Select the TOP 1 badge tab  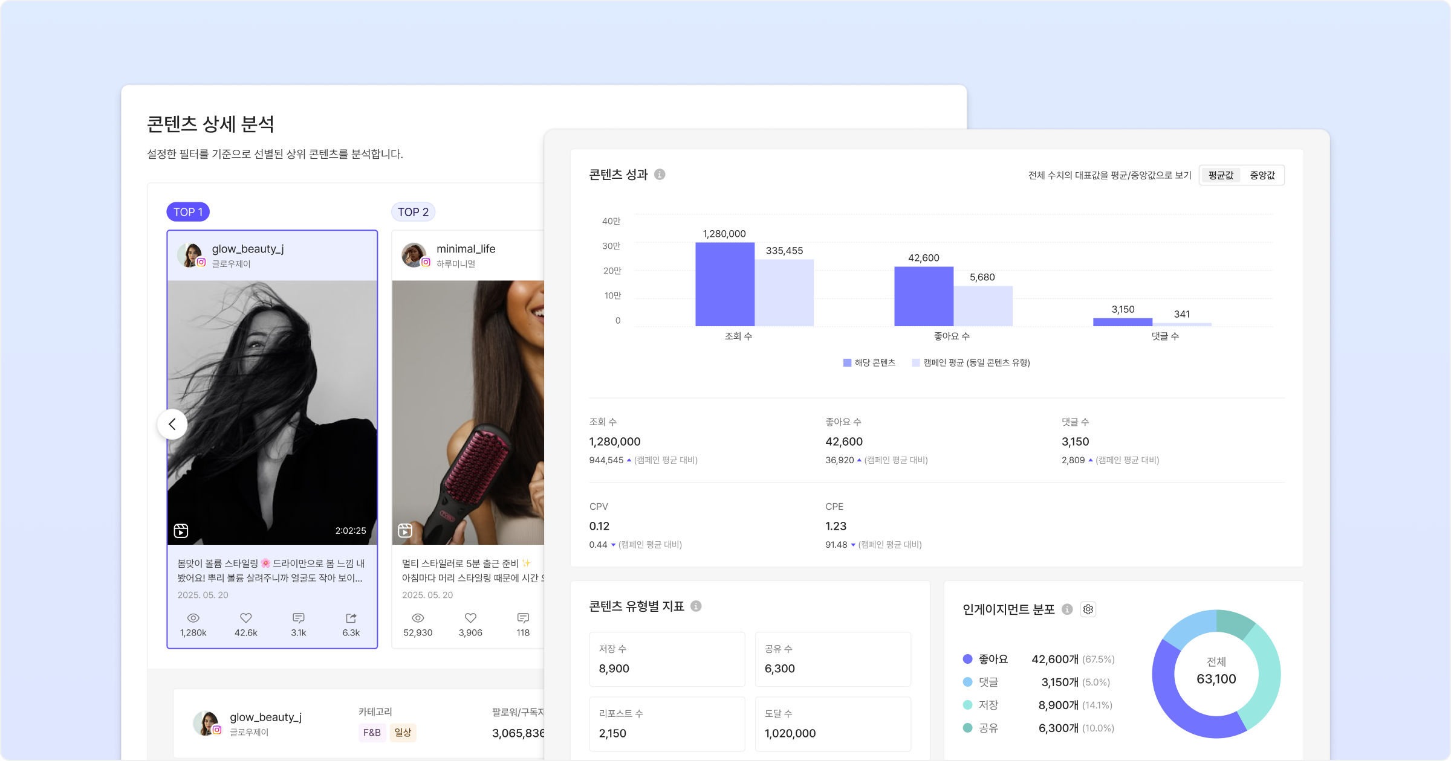[x=187, y=212]
